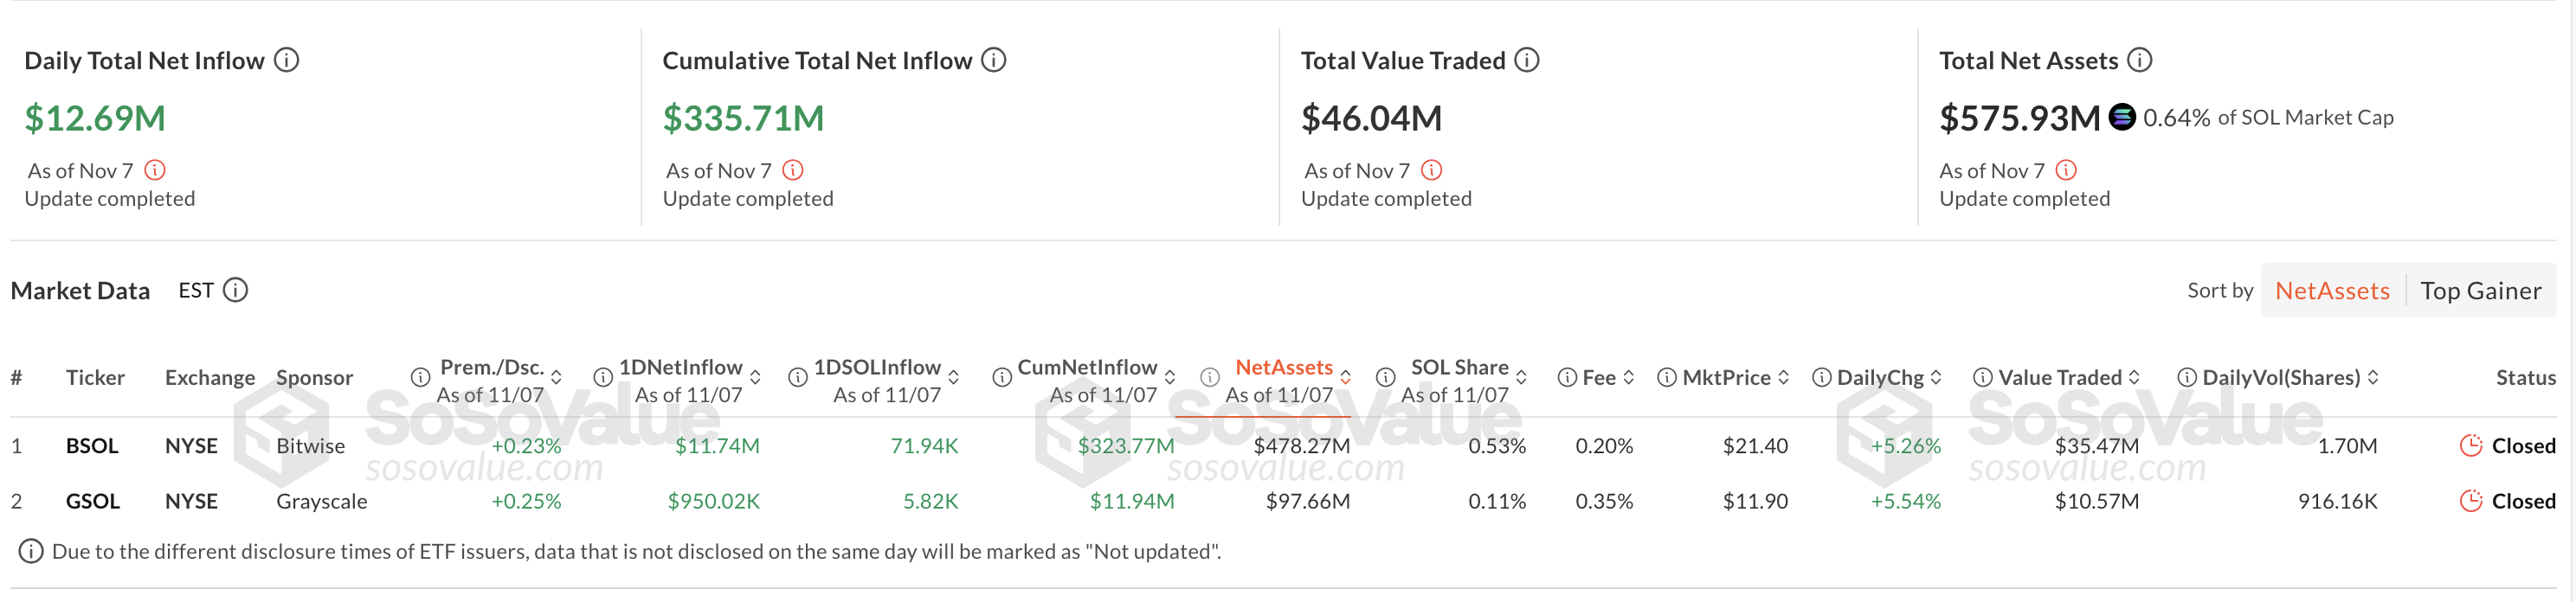Click the Solana logo next to $575.93M

(2120, 118)
